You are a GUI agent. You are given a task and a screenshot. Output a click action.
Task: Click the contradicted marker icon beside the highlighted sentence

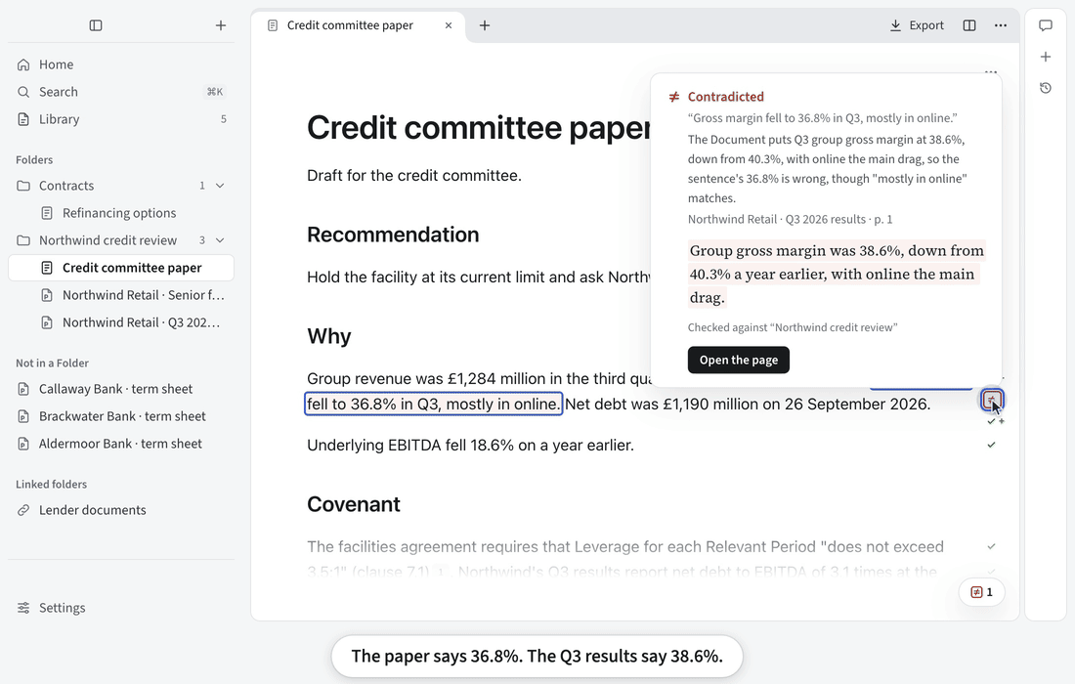coord(991,400)
